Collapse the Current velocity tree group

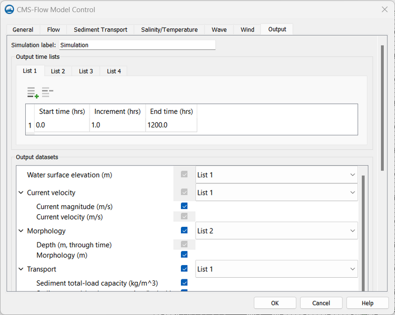coord(21,193)
